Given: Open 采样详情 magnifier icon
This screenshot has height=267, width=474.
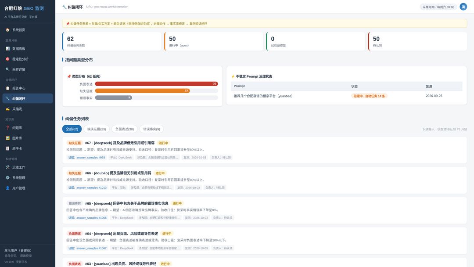Looking at the screenshot, I should (7, 69).
